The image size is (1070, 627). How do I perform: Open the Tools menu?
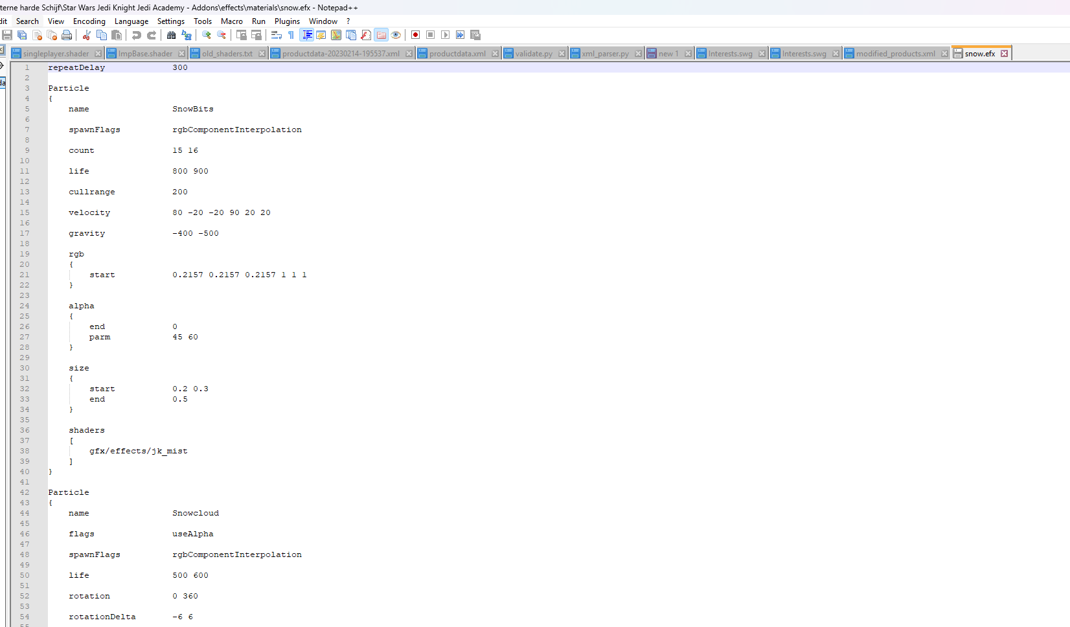[203, 21]
